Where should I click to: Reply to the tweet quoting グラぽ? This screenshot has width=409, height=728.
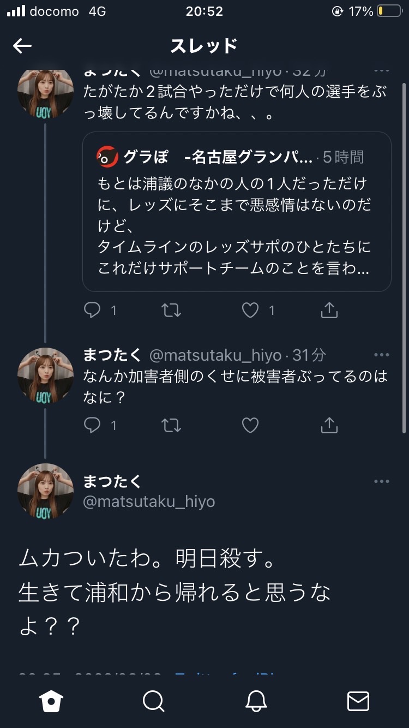(x=93, y=311)
